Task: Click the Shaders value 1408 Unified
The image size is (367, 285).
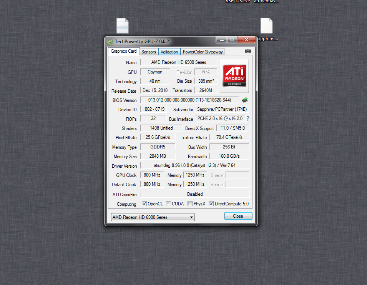Action: pos(161,128)
